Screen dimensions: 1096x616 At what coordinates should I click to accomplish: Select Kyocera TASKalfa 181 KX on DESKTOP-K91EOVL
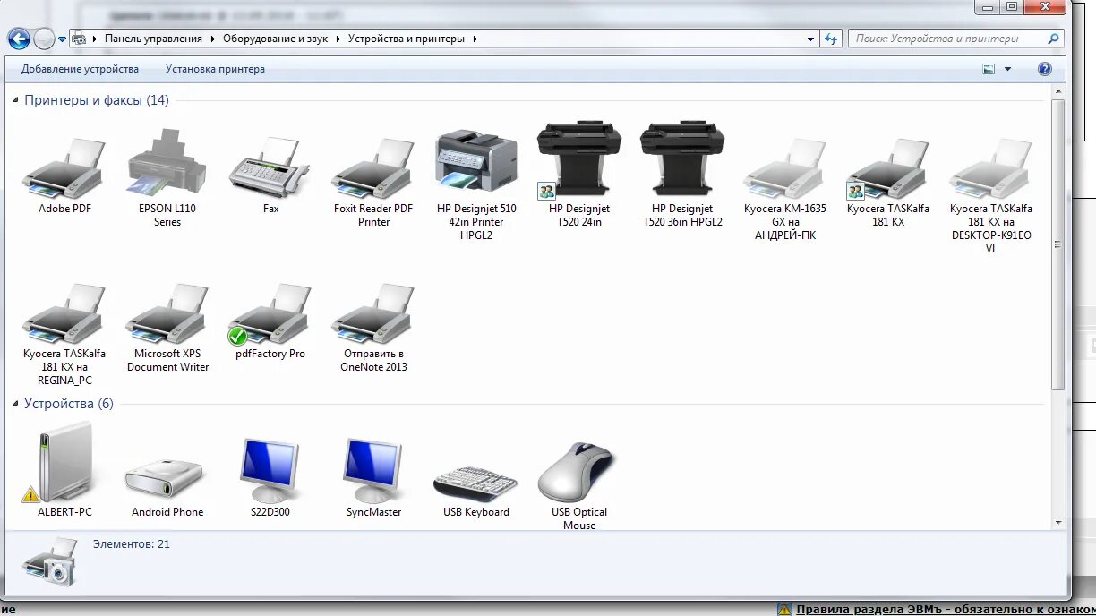pos(991,197)
